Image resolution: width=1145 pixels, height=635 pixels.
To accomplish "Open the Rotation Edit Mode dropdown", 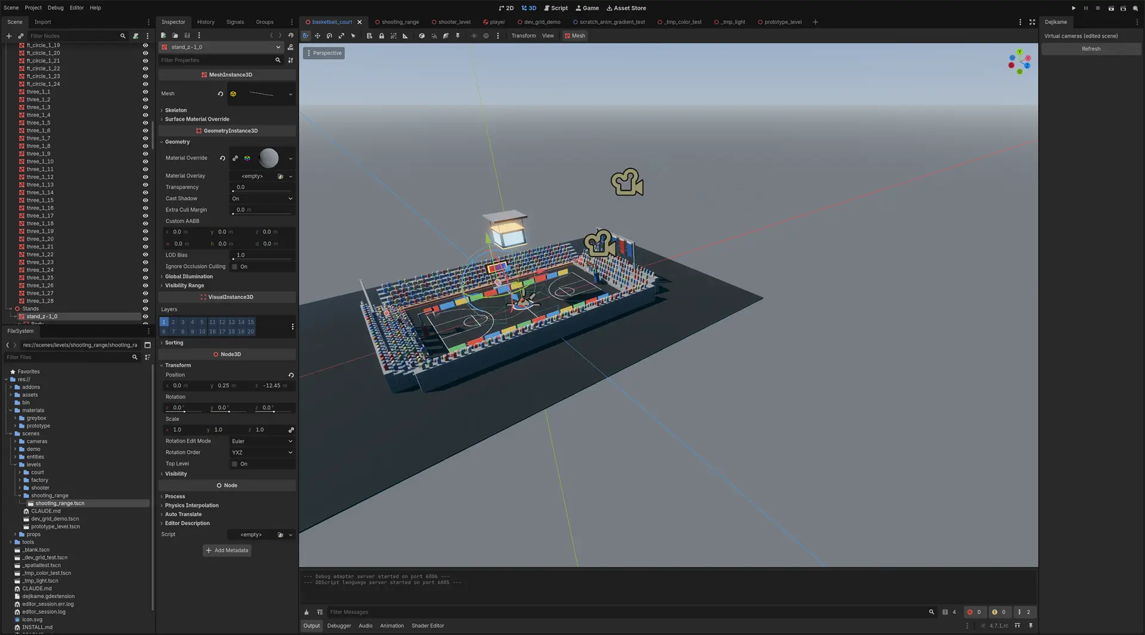I will pos(262,441).
